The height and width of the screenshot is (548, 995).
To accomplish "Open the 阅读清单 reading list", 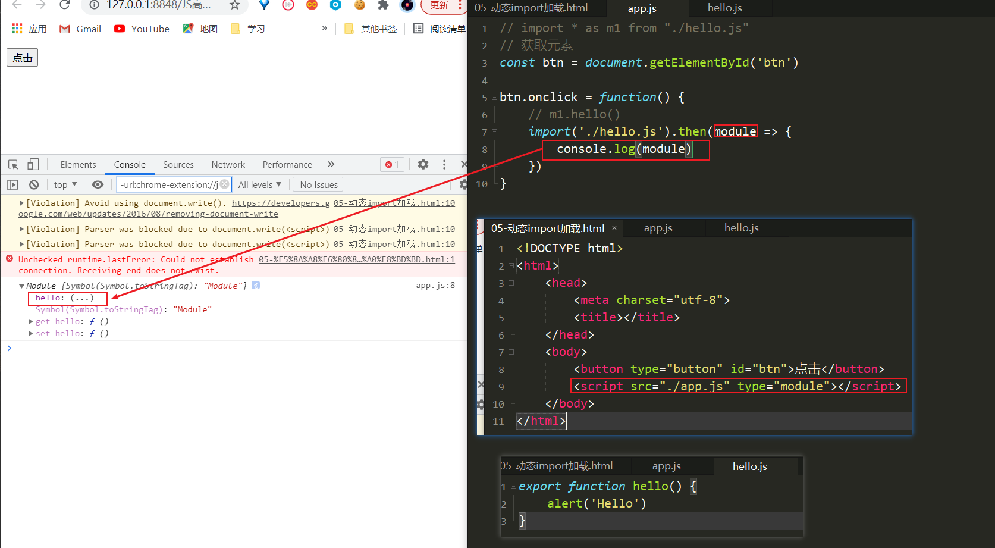I will tap(440, 29).
